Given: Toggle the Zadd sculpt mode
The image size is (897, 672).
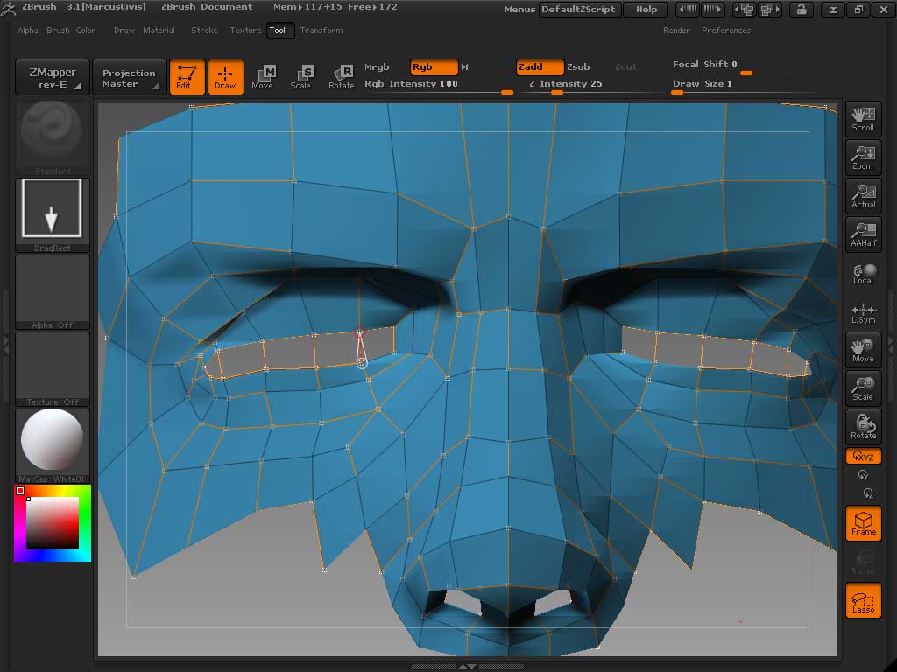Looking at the screenshot, I should [540, 66].
